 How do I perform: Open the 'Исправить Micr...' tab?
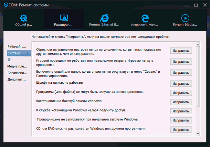[x=145, y=20]
